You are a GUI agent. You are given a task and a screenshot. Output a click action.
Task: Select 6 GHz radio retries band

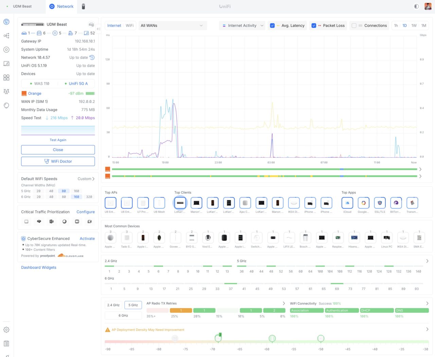[123, 316]
